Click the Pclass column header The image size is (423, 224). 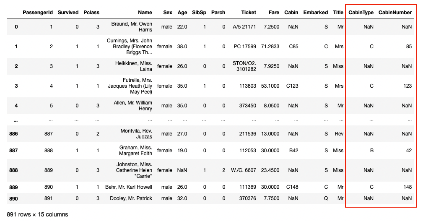pos(91,13)
